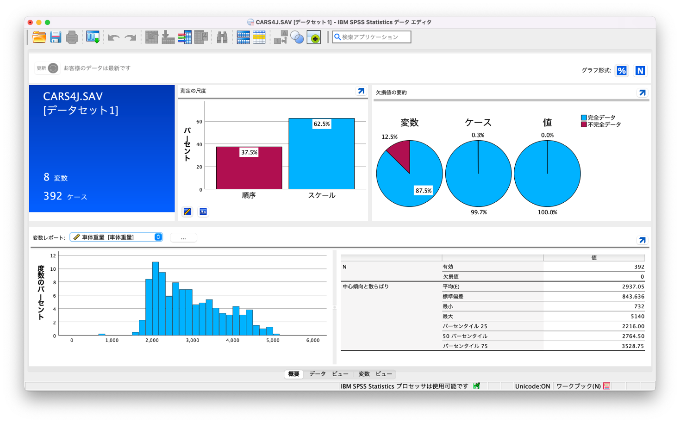Click the yellow grid toolbar icon
This screenshot has height=423, width=680.
coord(259,37)
